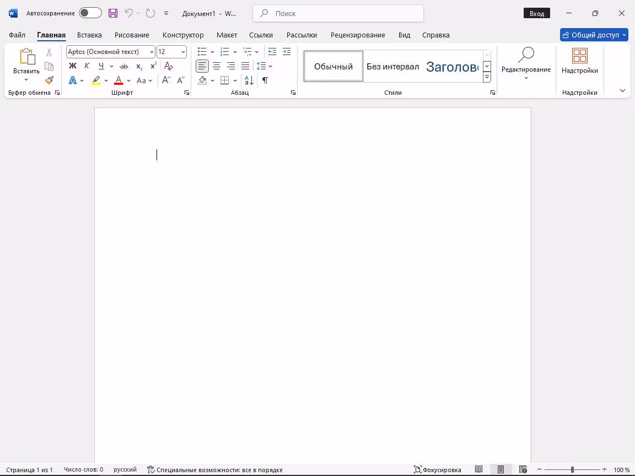Show paragraph marks with pilcrow icon
This screenshot has height=476, width=635.
click(x=265, y=80)
